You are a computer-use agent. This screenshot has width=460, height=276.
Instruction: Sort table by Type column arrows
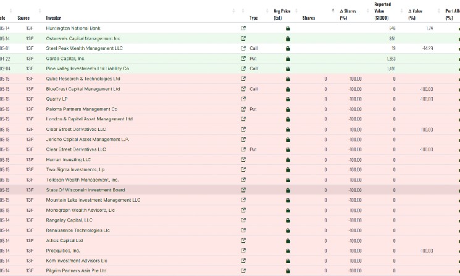pos(267,11)
